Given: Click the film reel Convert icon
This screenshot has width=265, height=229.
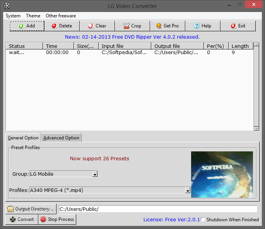Looking at the screenshot, I should (13, 219).
